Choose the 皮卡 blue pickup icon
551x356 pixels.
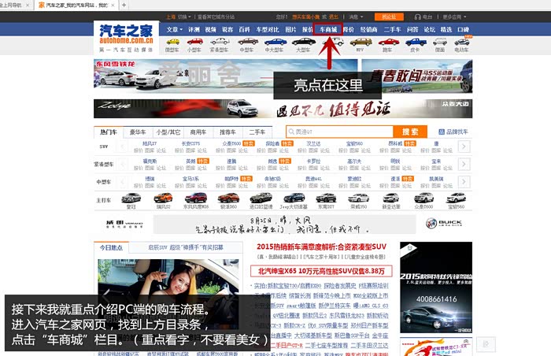[x=416, y=43]
